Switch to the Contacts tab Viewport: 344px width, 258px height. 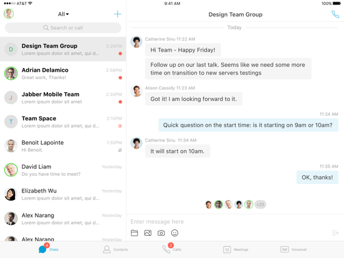(x=115, y=249)
